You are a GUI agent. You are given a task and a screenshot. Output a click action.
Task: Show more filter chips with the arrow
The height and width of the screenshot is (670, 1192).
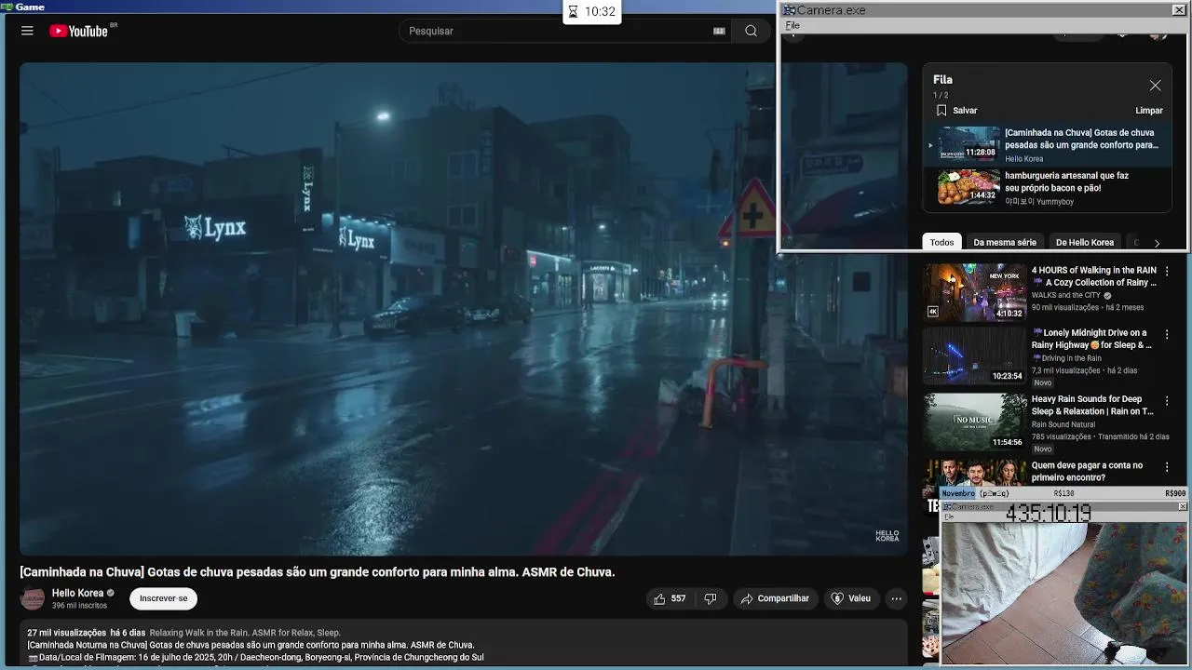(x=1157, y=243)
